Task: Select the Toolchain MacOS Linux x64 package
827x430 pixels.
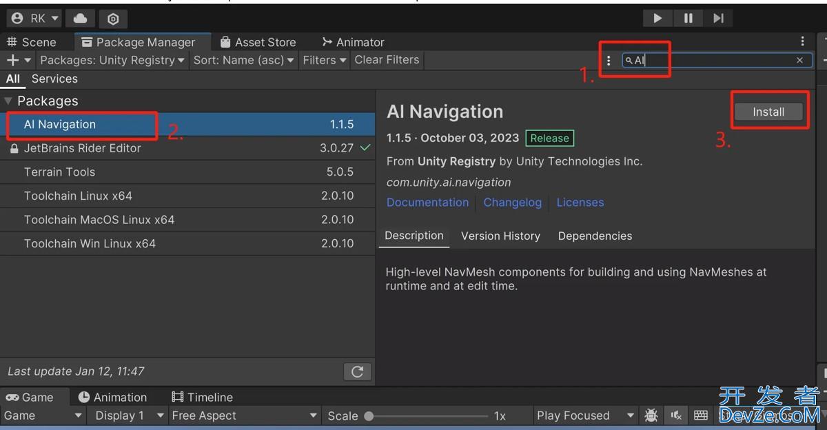Action: click(187, 220)
